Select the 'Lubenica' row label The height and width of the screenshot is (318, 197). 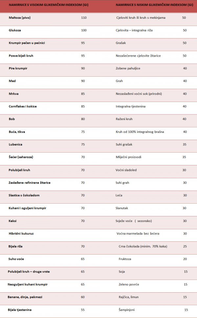(x=15, y=144)
